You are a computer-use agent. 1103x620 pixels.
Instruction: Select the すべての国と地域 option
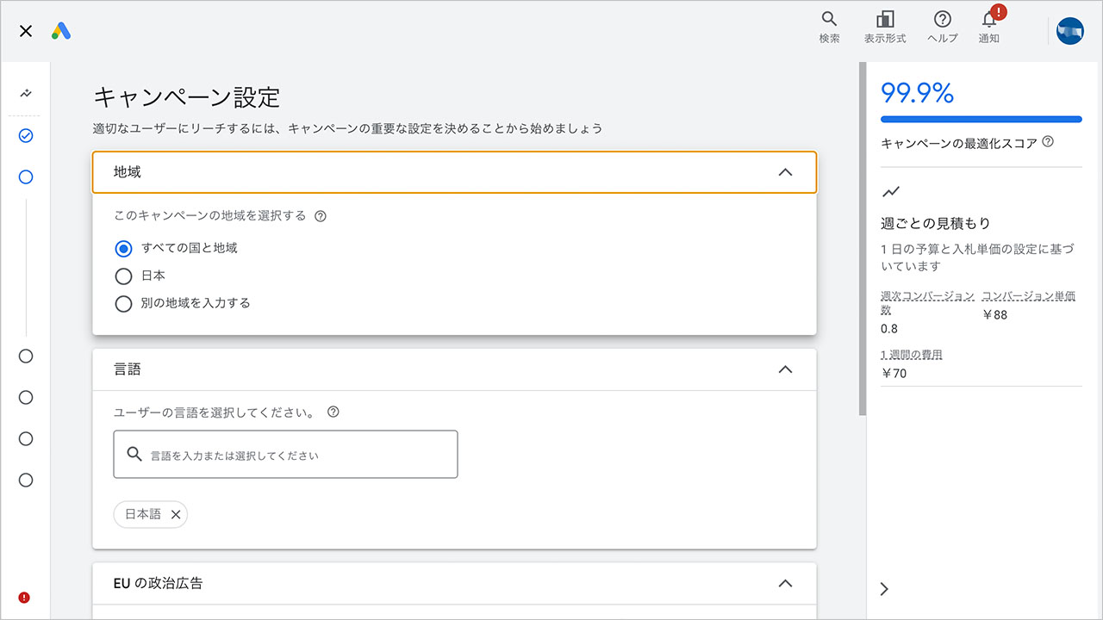123,248
